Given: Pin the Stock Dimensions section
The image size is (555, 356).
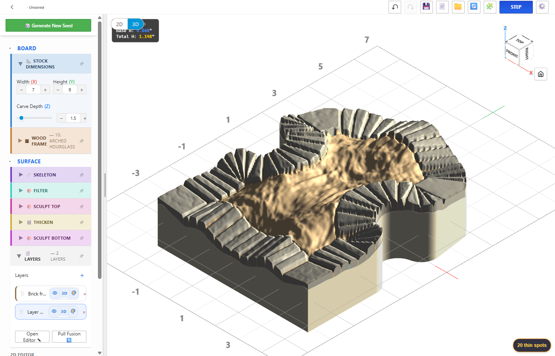Looking at the screenshot, I should (x=82, y=64).
